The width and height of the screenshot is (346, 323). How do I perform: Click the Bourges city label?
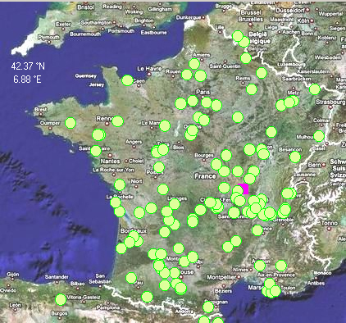(204, 156)
